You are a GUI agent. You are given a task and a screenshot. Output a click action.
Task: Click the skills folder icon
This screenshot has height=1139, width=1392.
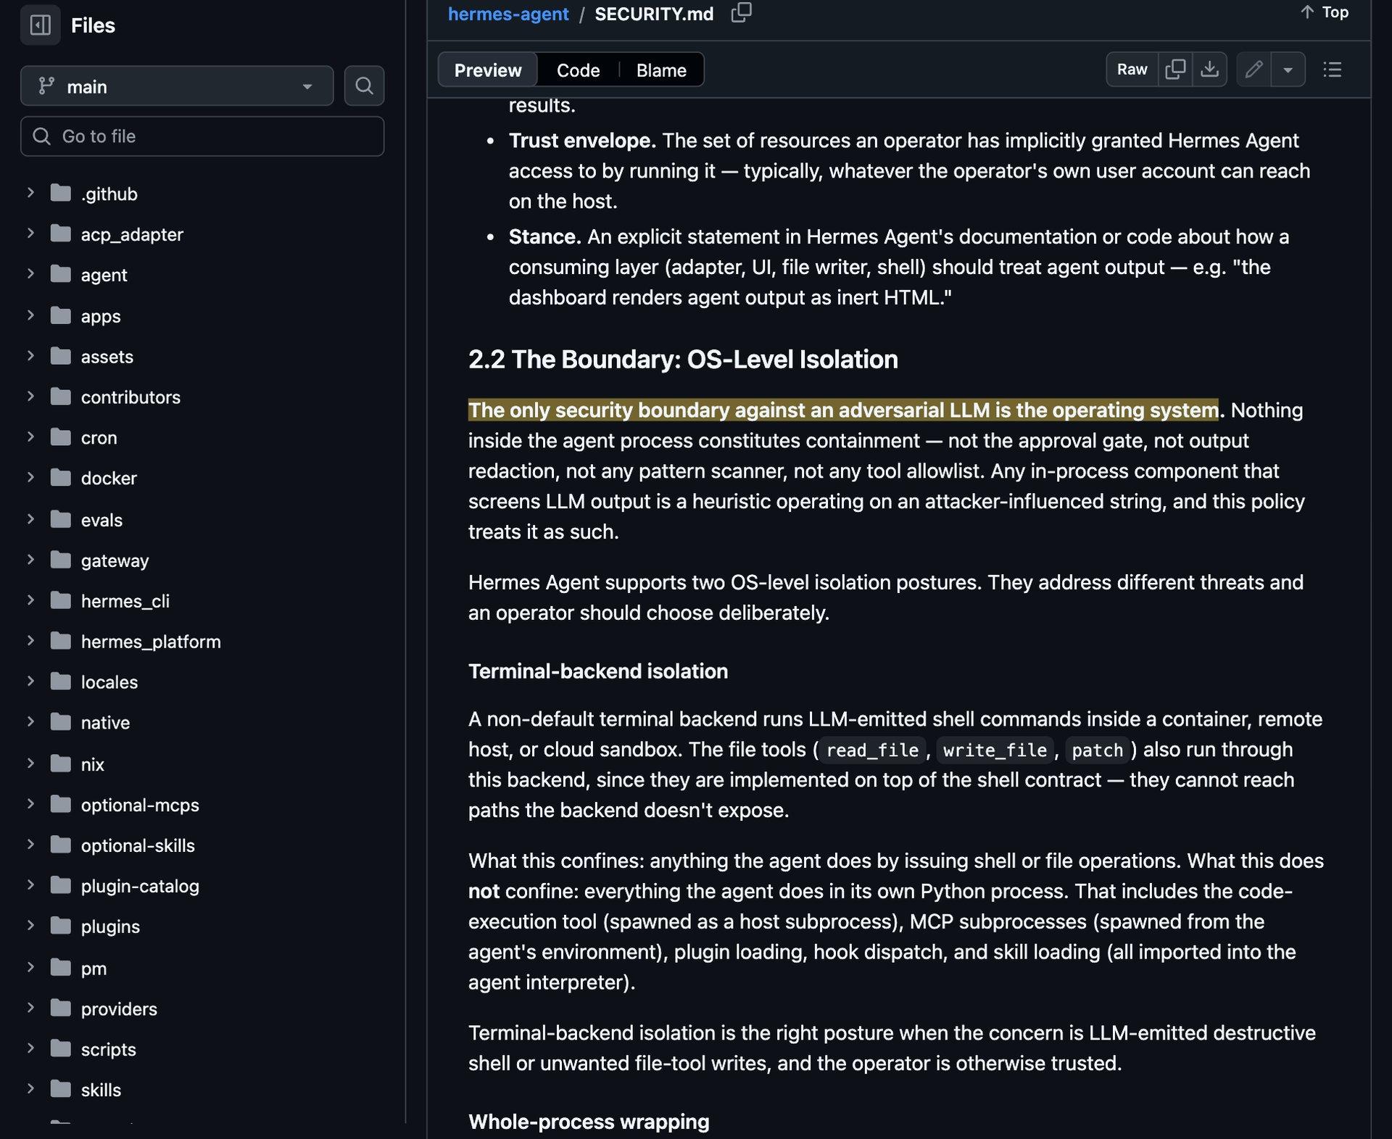click(61, 1089)
